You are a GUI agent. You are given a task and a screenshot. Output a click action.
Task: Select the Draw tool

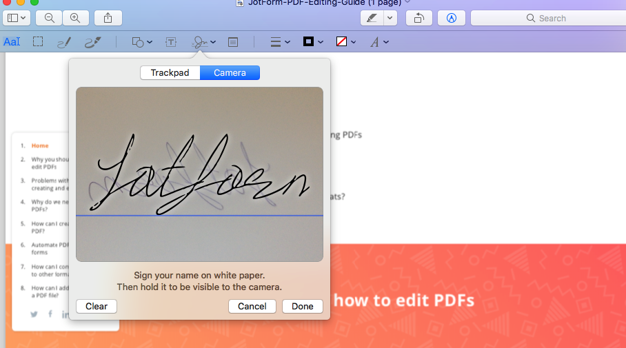pos(92,42)
